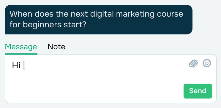Activate the green Message tab
The height and width of the screenshot is (108, 221).
21,47
